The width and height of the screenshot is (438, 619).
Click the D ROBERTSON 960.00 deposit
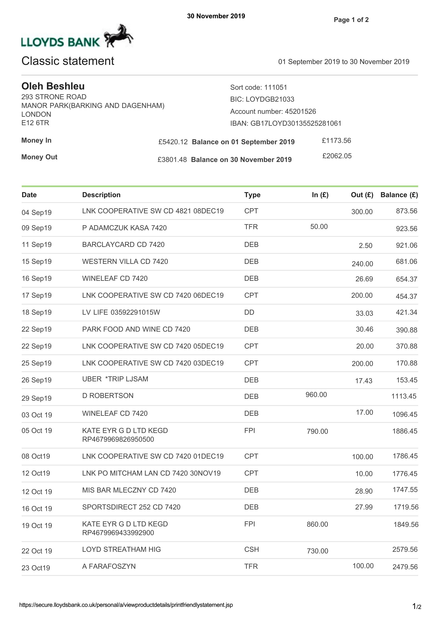(220, 397)
